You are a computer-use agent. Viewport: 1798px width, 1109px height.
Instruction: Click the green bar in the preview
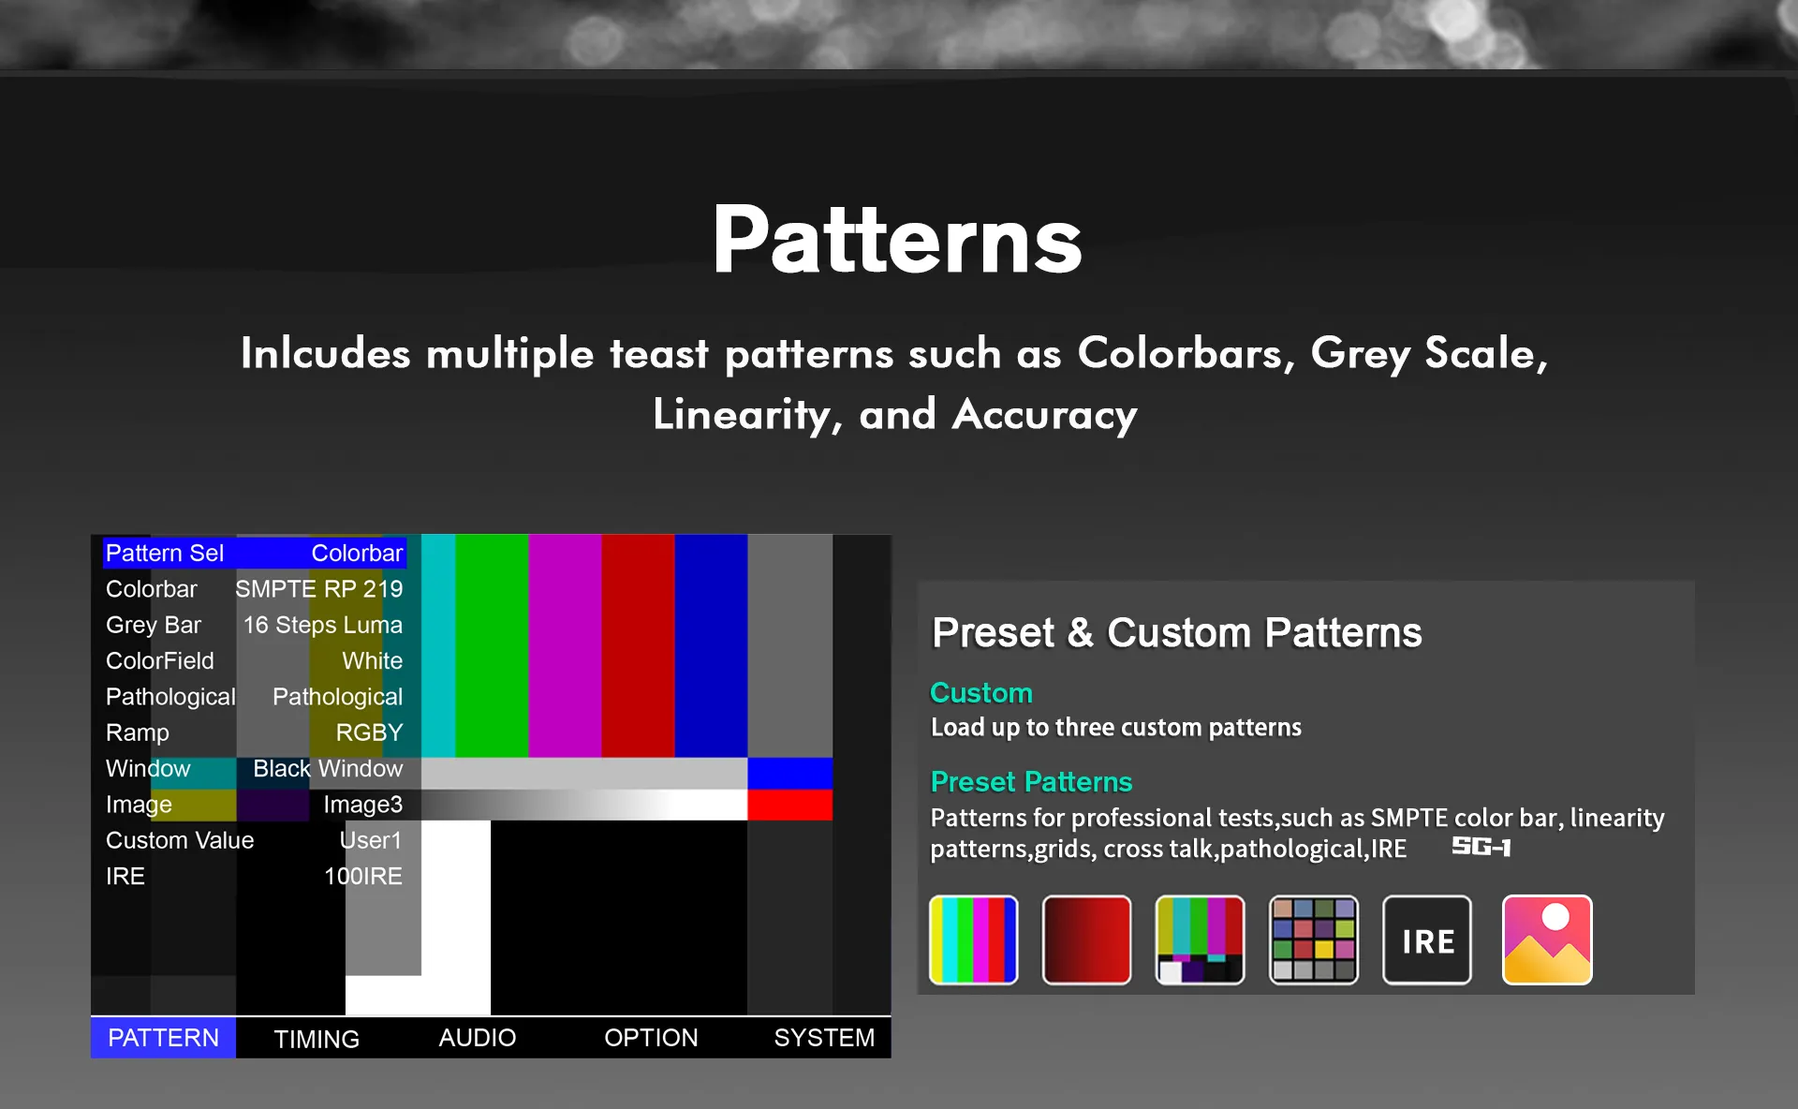coord(492,646)
